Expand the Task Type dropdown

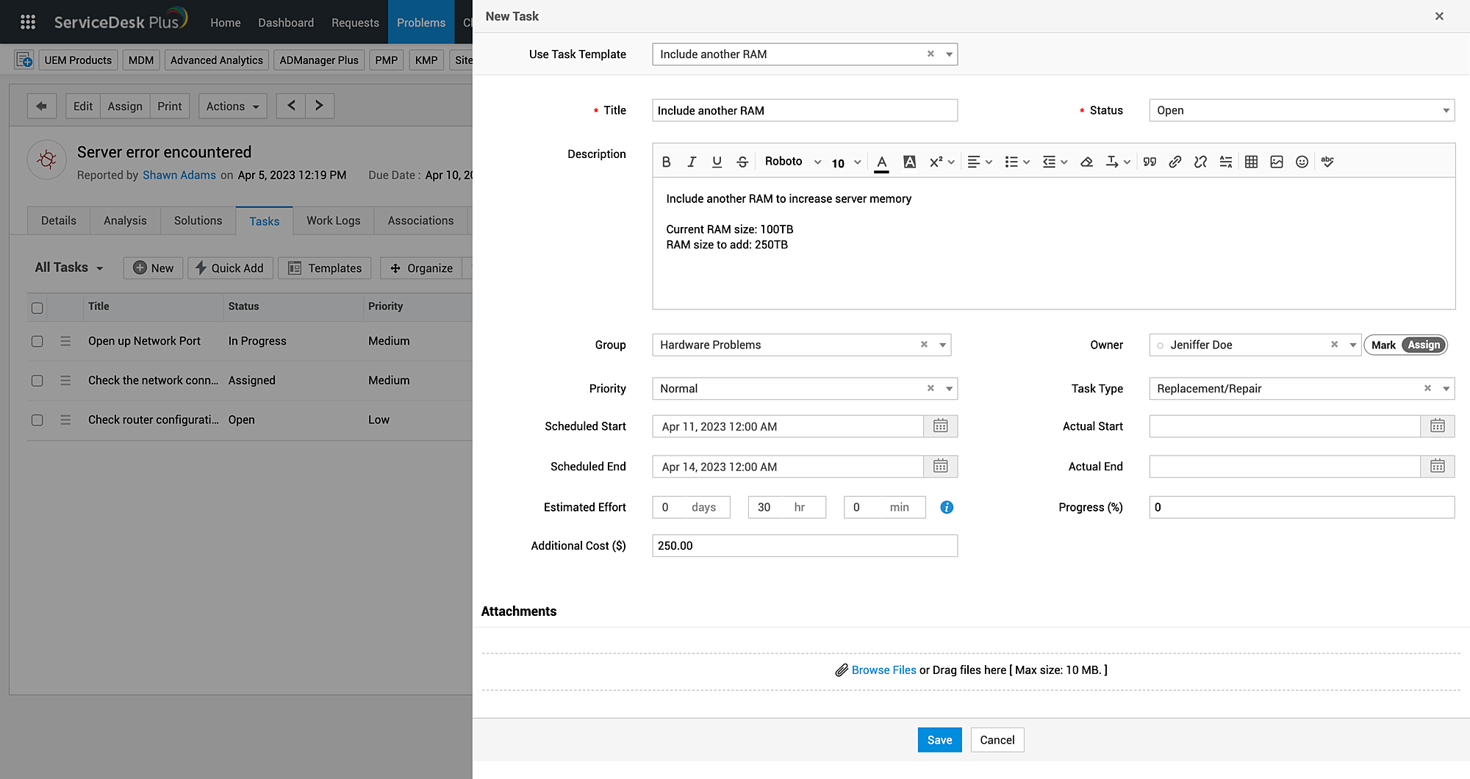click(x=1445, y=389)
